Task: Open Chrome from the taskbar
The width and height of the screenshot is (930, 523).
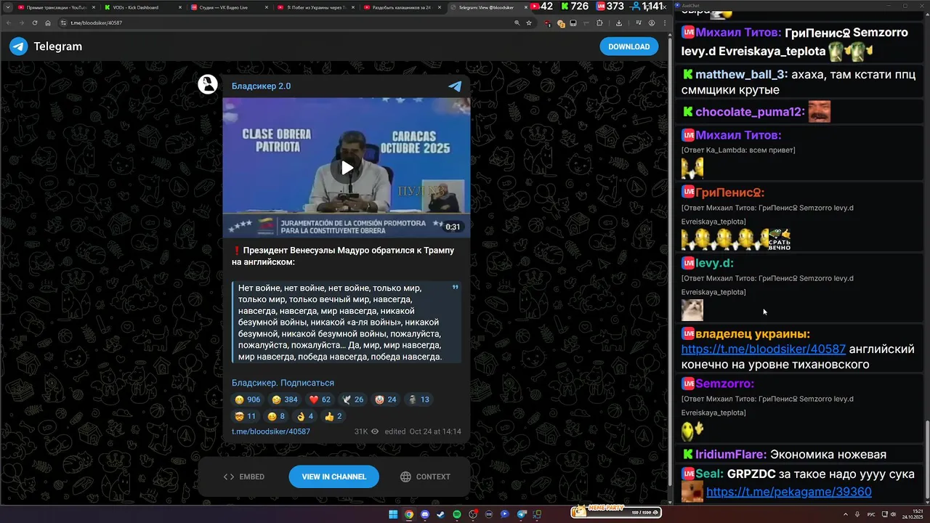Action: point(409,514)
